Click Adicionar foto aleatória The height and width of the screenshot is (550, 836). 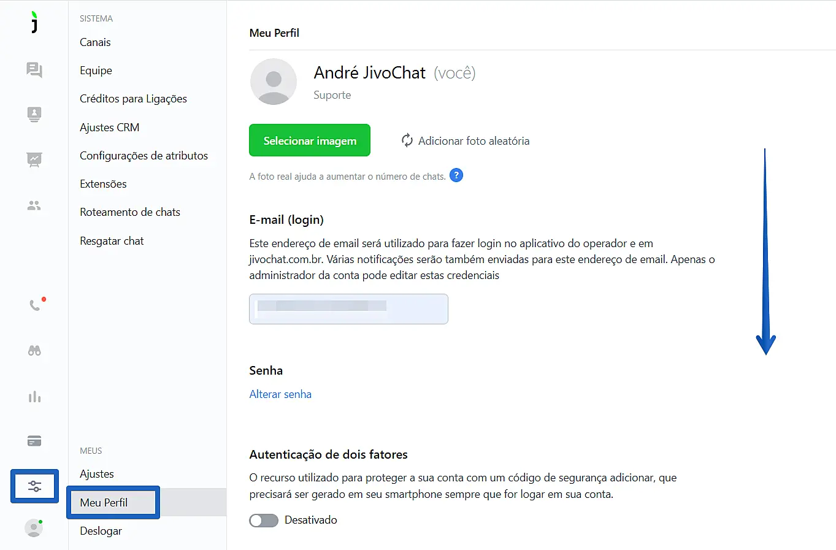point(466,141)
